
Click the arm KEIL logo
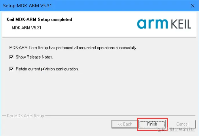pos(164,24)
